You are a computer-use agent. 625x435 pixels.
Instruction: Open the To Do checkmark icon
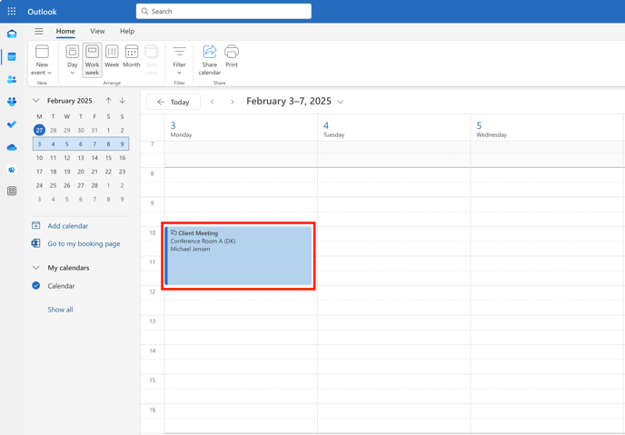(x=12, y=124)
